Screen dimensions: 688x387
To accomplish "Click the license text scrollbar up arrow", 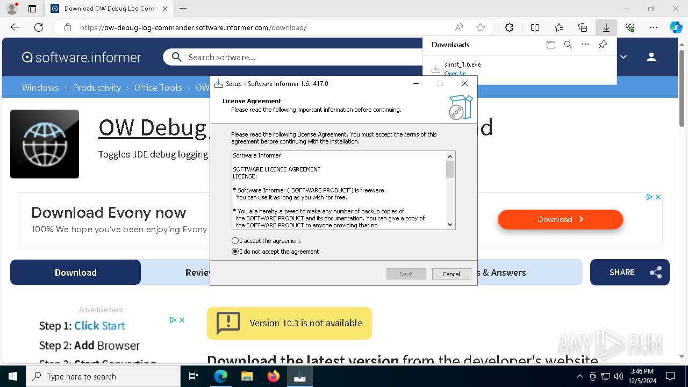I will pos(450,156).
